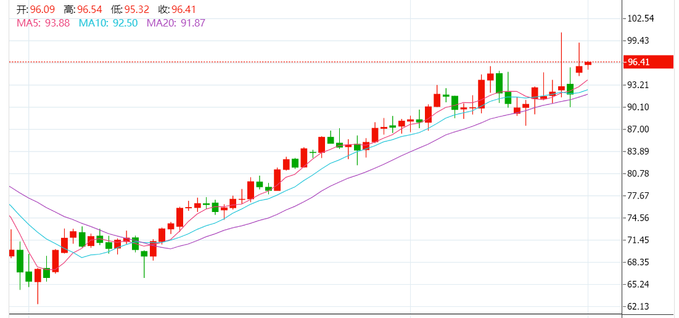Click the red dotted current price line
Screen dimensions: 679x318
tap(308, 62)
